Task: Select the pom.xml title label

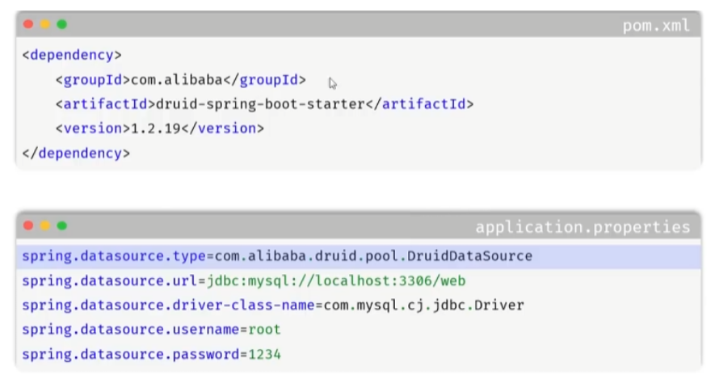Action: pyautogui.click(x=656, y=26)
